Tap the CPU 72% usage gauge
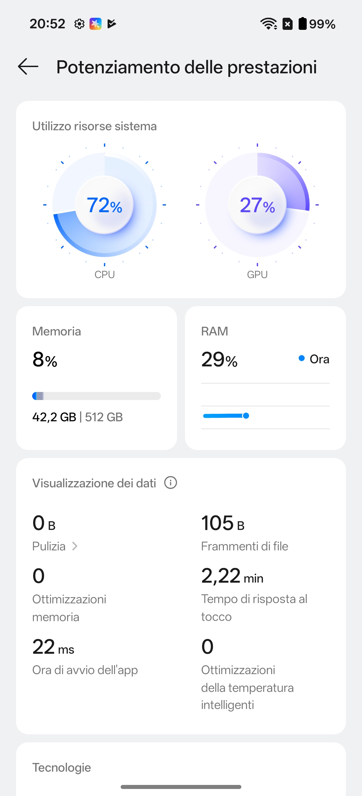The height and width of the screenshot is (796, 362). click(105, 205)
